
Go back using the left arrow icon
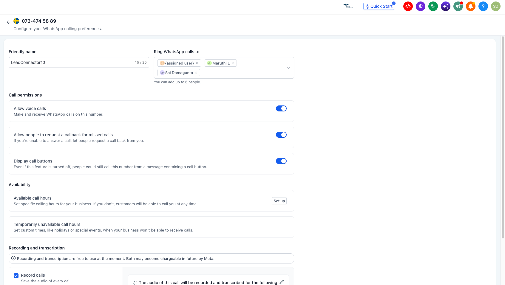coord(8,22)
